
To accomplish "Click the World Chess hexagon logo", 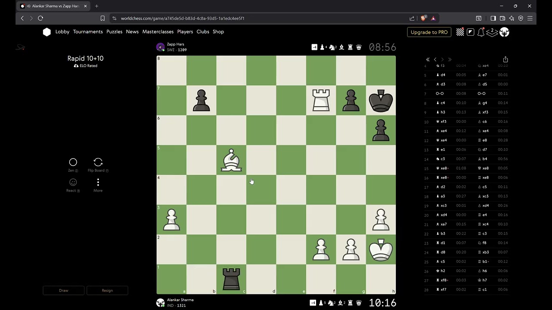I will [x=47, y=32].
